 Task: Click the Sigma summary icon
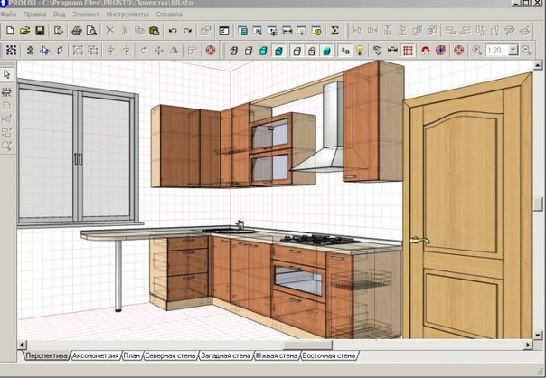click(x=334, y=30)
